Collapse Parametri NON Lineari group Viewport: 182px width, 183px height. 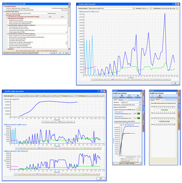[x=4, y=12]
